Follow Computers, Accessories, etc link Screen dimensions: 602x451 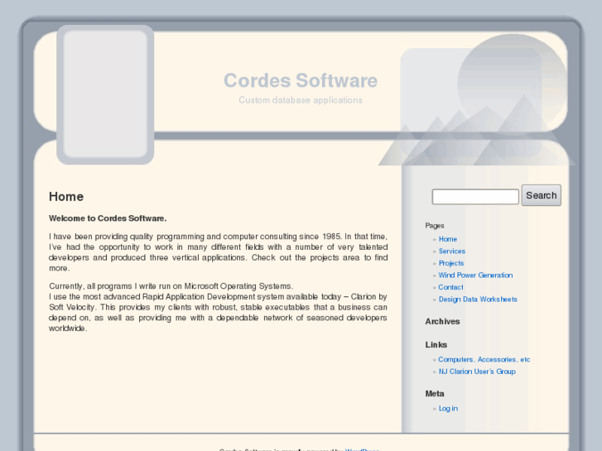pos(484,360)
